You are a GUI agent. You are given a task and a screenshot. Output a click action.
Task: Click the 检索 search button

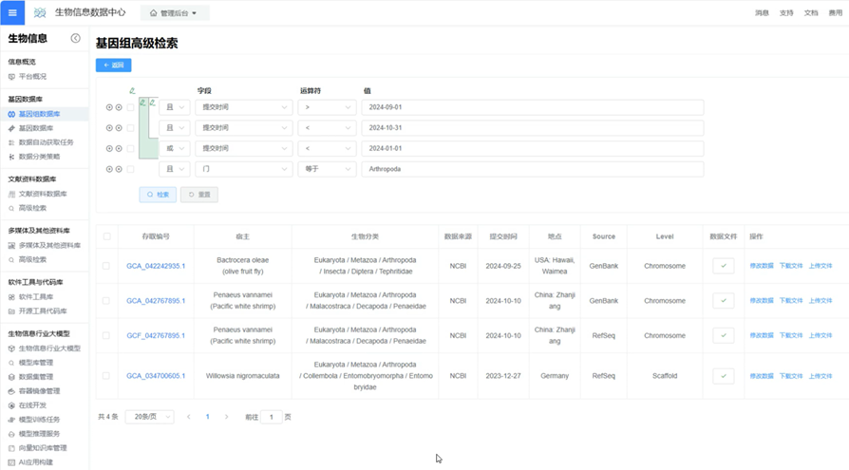coord(158,195)
